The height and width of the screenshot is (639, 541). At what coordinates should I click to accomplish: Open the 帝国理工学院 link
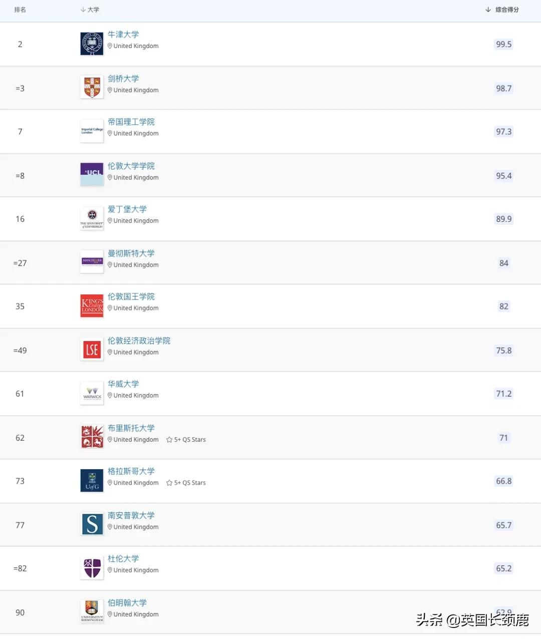[131, 122]
